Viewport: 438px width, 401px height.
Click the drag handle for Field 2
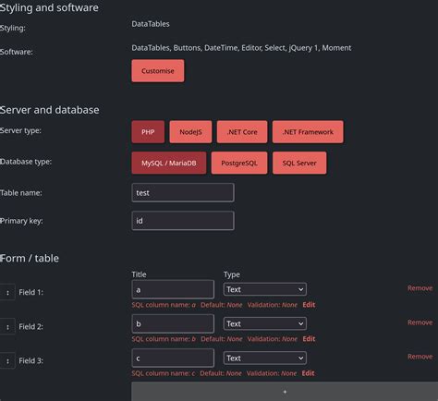7,326
